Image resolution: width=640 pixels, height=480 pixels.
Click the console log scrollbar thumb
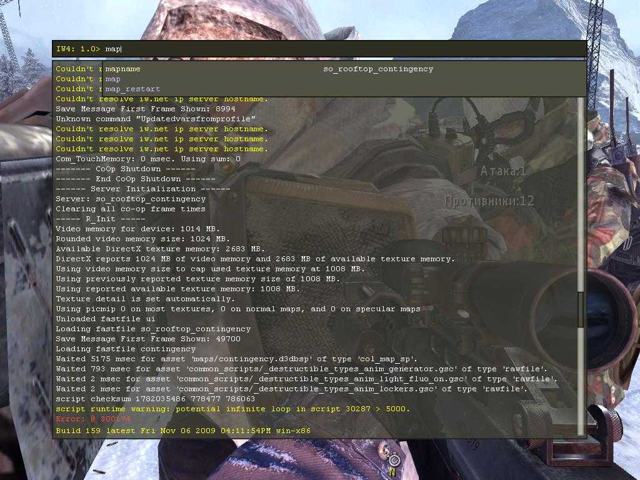point(581,309)
